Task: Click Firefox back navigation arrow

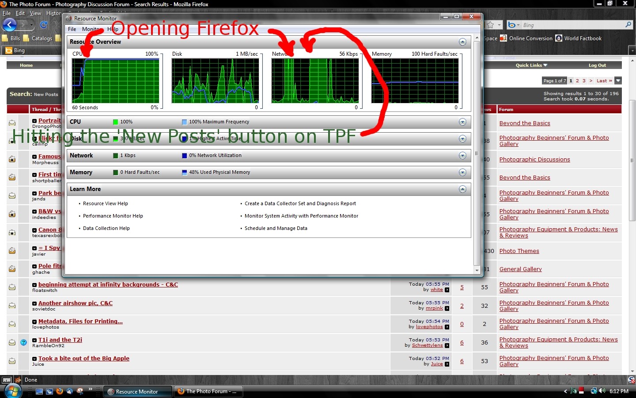Action: (9, 25)
